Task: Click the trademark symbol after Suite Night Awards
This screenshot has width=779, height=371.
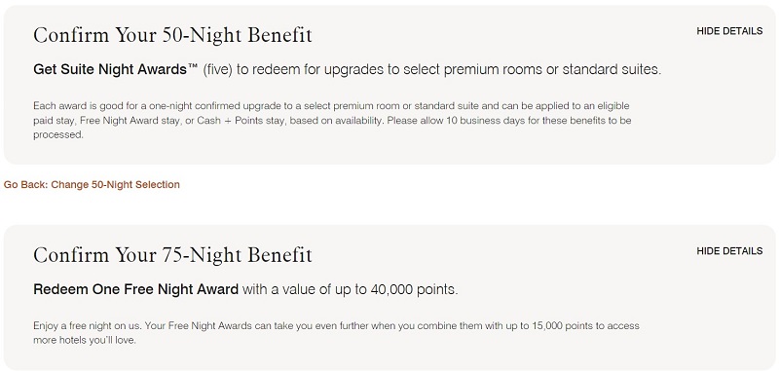Action: tap(193, 67)
